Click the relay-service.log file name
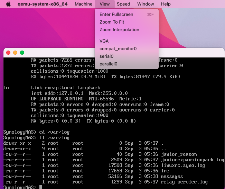 [184, 182]
